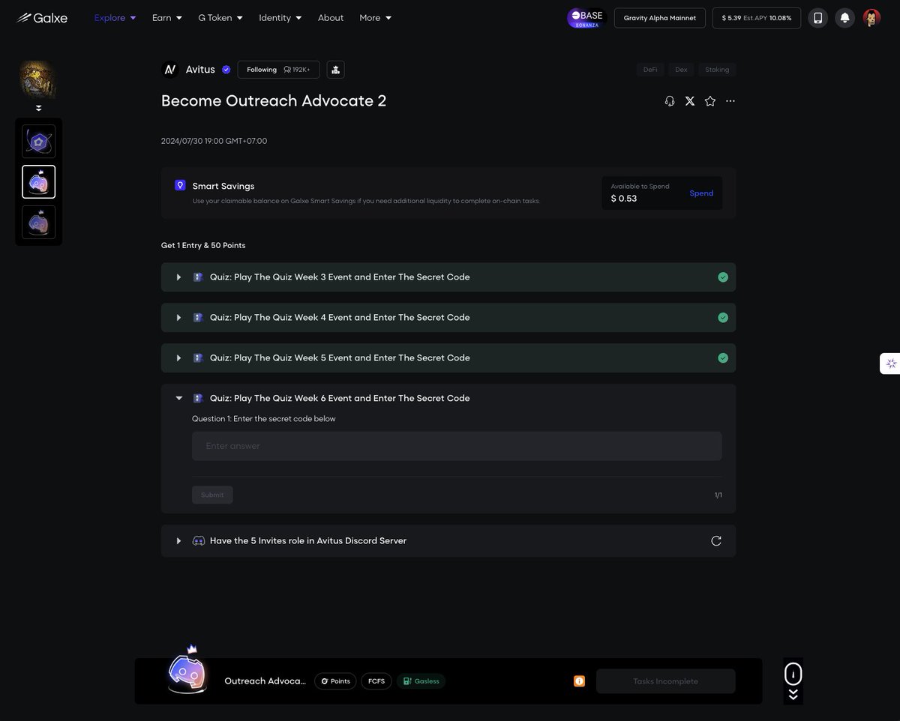Open the Avitus logo icon
900x721 pixels.
[170, 70]
